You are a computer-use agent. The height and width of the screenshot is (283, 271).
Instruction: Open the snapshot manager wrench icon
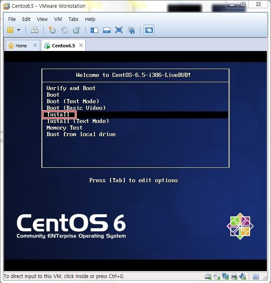[x=77, y=30]
